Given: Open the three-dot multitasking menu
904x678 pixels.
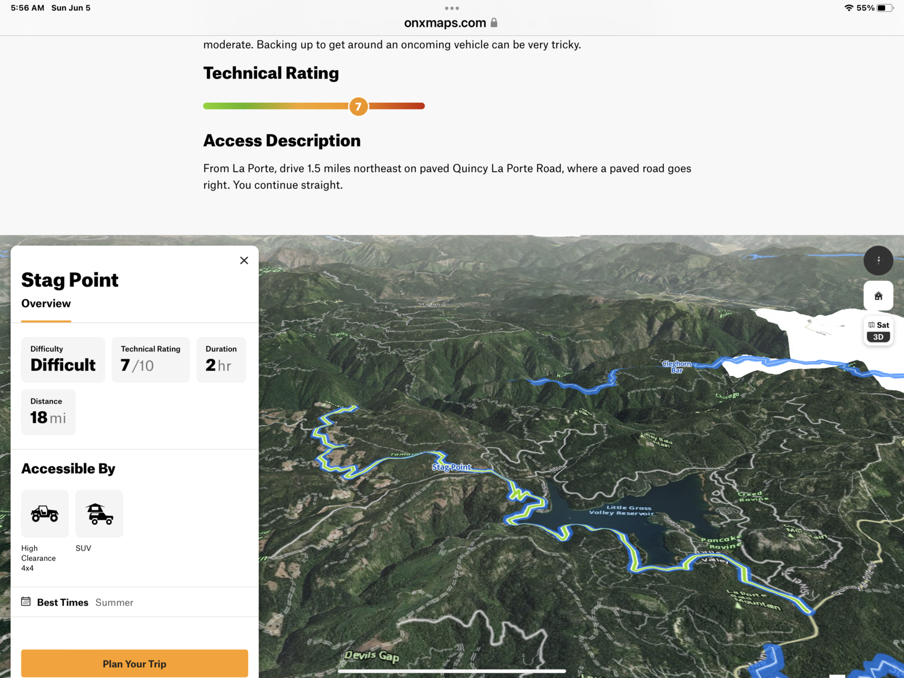Looking at the screenshot, I should click(x=451, y=8).
